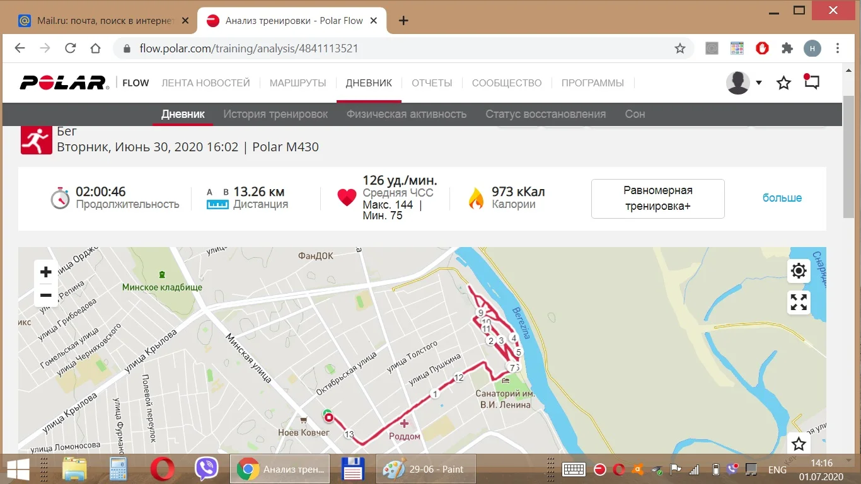This screenshot has width=861, height=484.
Task: Click the stopwatch duration icon
Action: (x=60, y=198)
